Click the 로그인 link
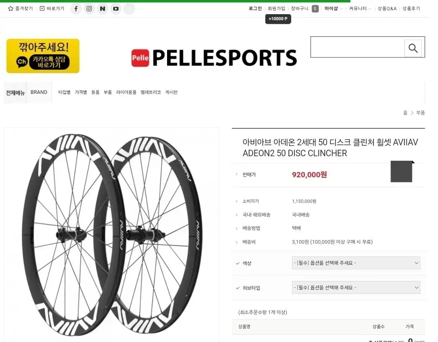This screenshot has width=438, height=342. pos(255,8)
